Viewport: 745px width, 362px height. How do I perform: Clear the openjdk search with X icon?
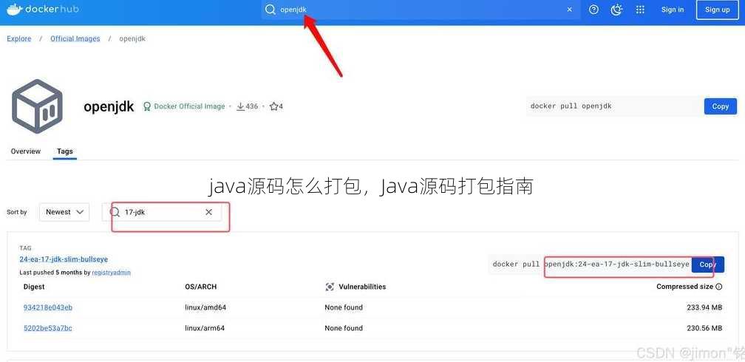pyautogui.click(x=569, y=10)
